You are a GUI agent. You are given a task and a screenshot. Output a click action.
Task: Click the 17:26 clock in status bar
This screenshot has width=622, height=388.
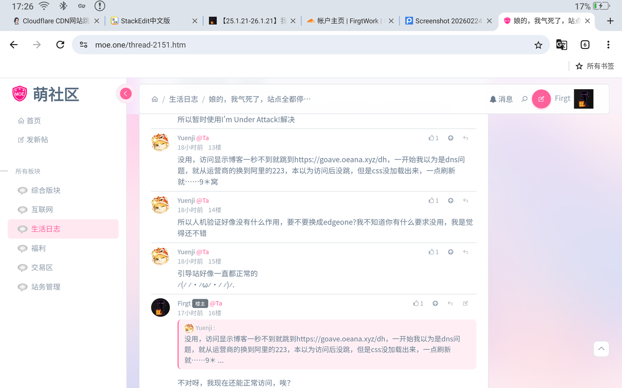[22, 6]
